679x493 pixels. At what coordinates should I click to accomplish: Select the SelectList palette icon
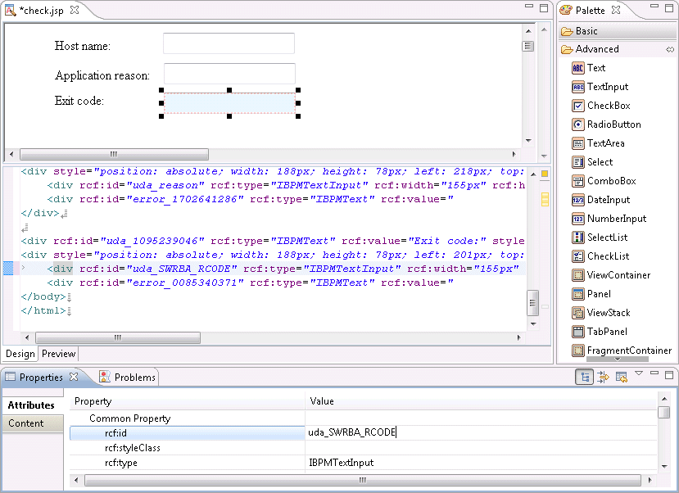(x=577, y=237)
